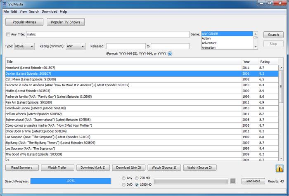Open the Help menu
Image resolution: width=289 pixels, height=196 pixels.
click(x=63, y=12)
